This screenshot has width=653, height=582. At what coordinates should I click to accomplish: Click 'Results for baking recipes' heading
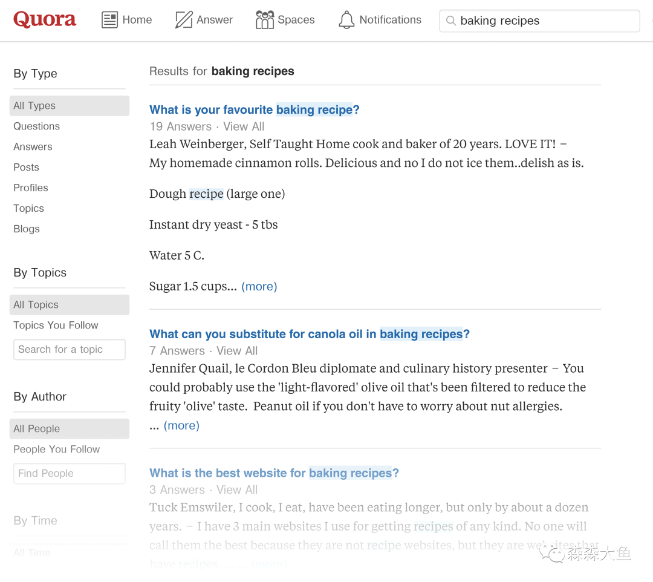pyautogui.click(x=221, y=71)
